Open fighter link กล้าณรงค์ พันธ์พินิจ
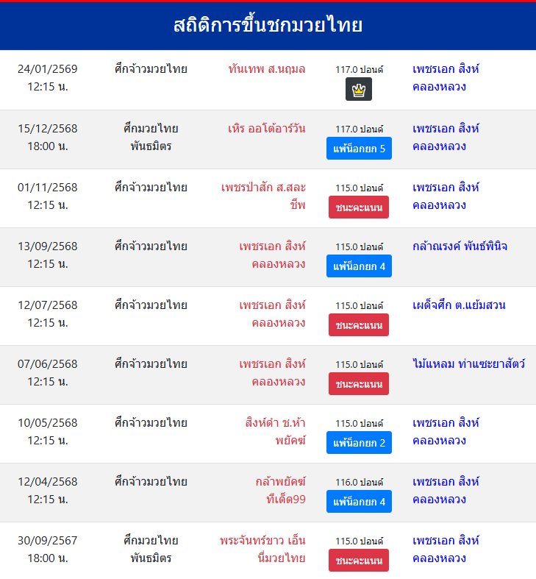 click(460, 246)
